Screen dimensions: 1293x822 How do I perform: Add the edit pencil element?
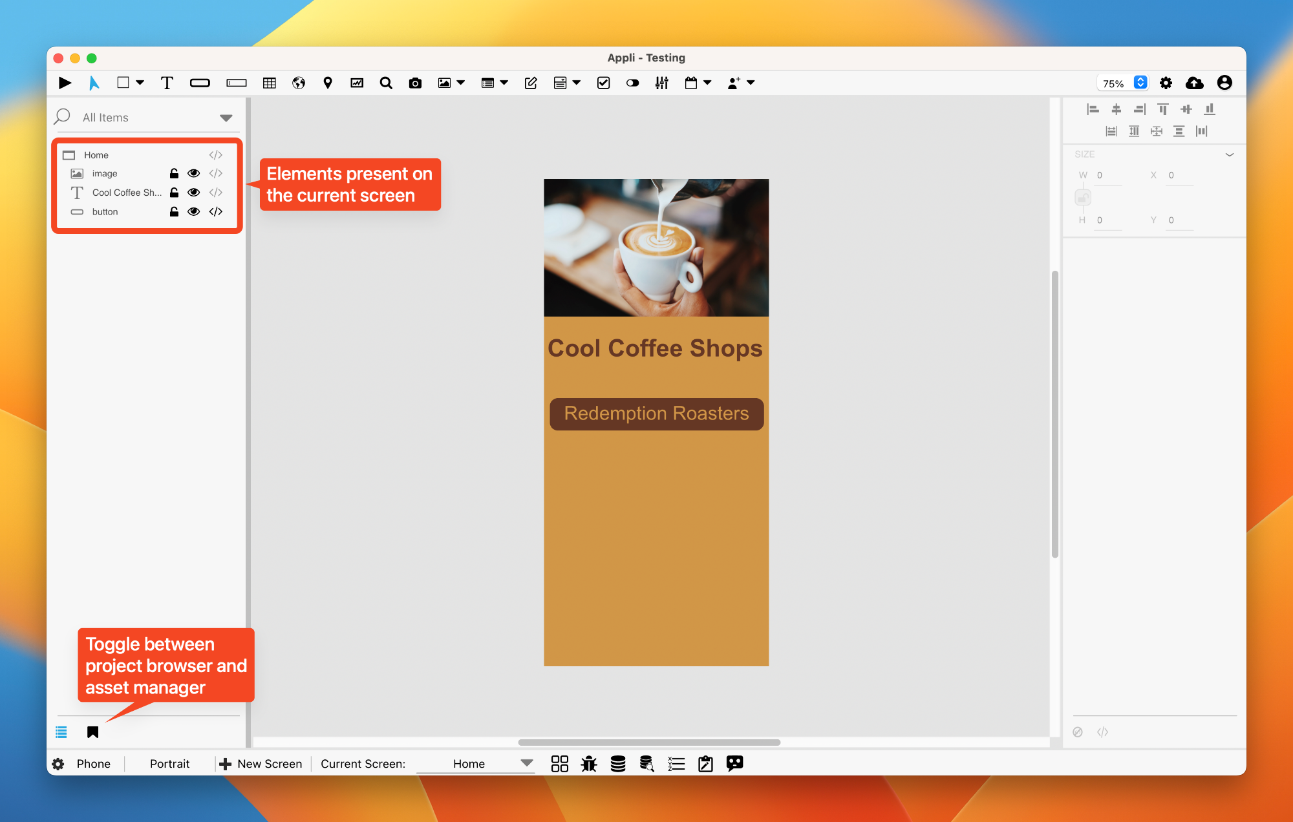coord(531,83)
